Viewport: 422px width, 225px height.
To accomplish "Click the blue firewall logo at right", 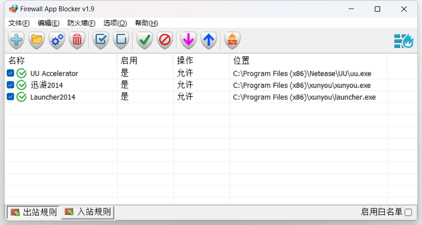I will tap(404, 41).
